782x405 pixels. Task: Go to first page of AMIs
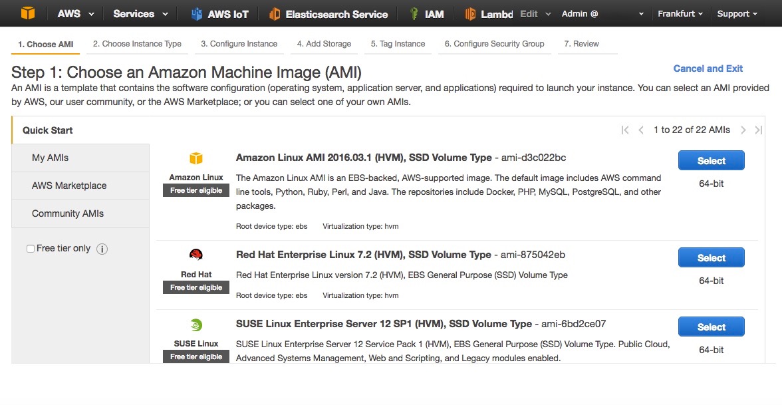coord(625,130)
